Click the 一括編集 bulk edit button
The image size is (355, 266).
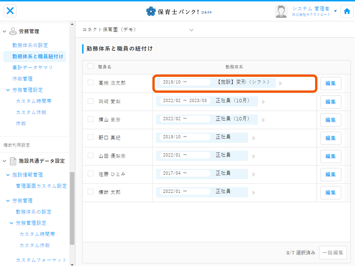click(x=333, y=253)
